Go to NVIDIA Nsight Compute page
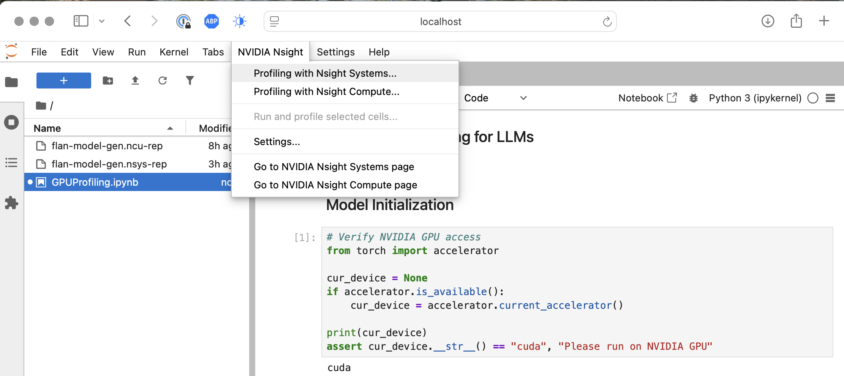Viewport: 844px width, 376px height. 345,185
